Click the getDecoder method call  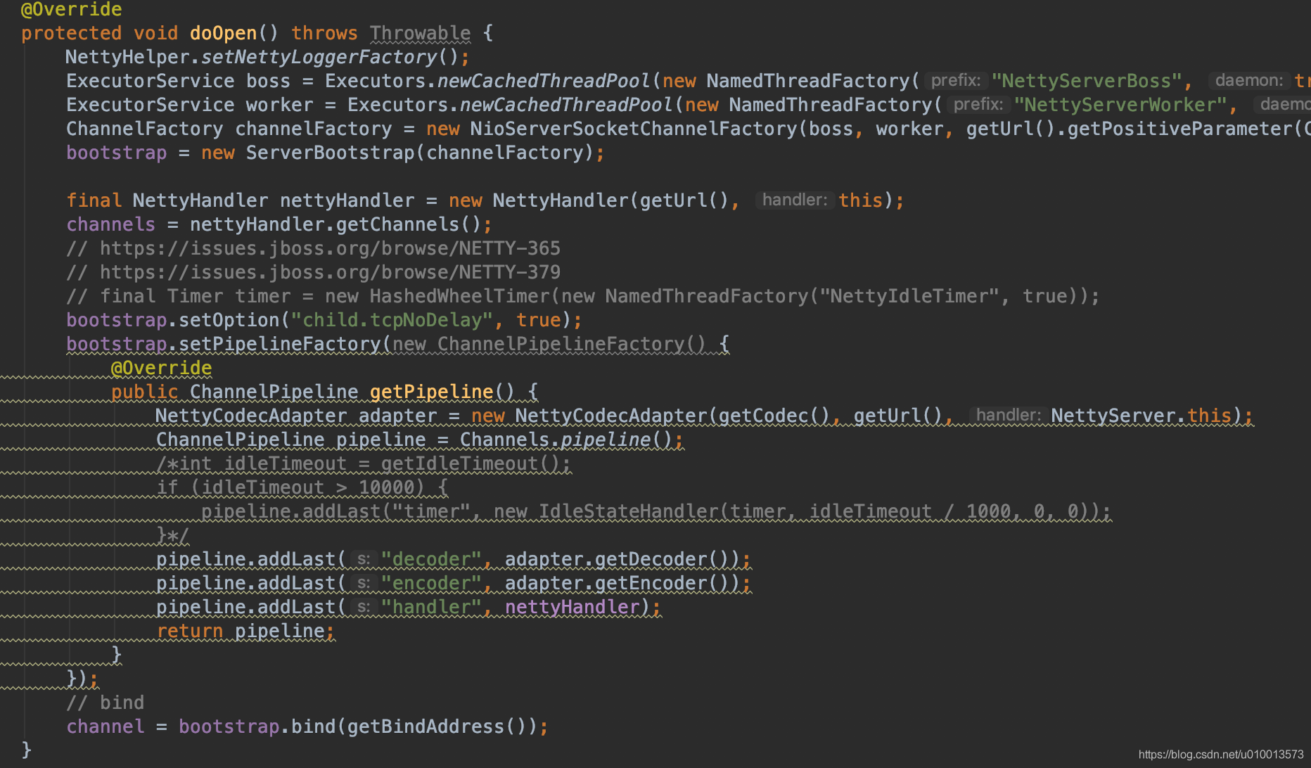pos(651,559)
